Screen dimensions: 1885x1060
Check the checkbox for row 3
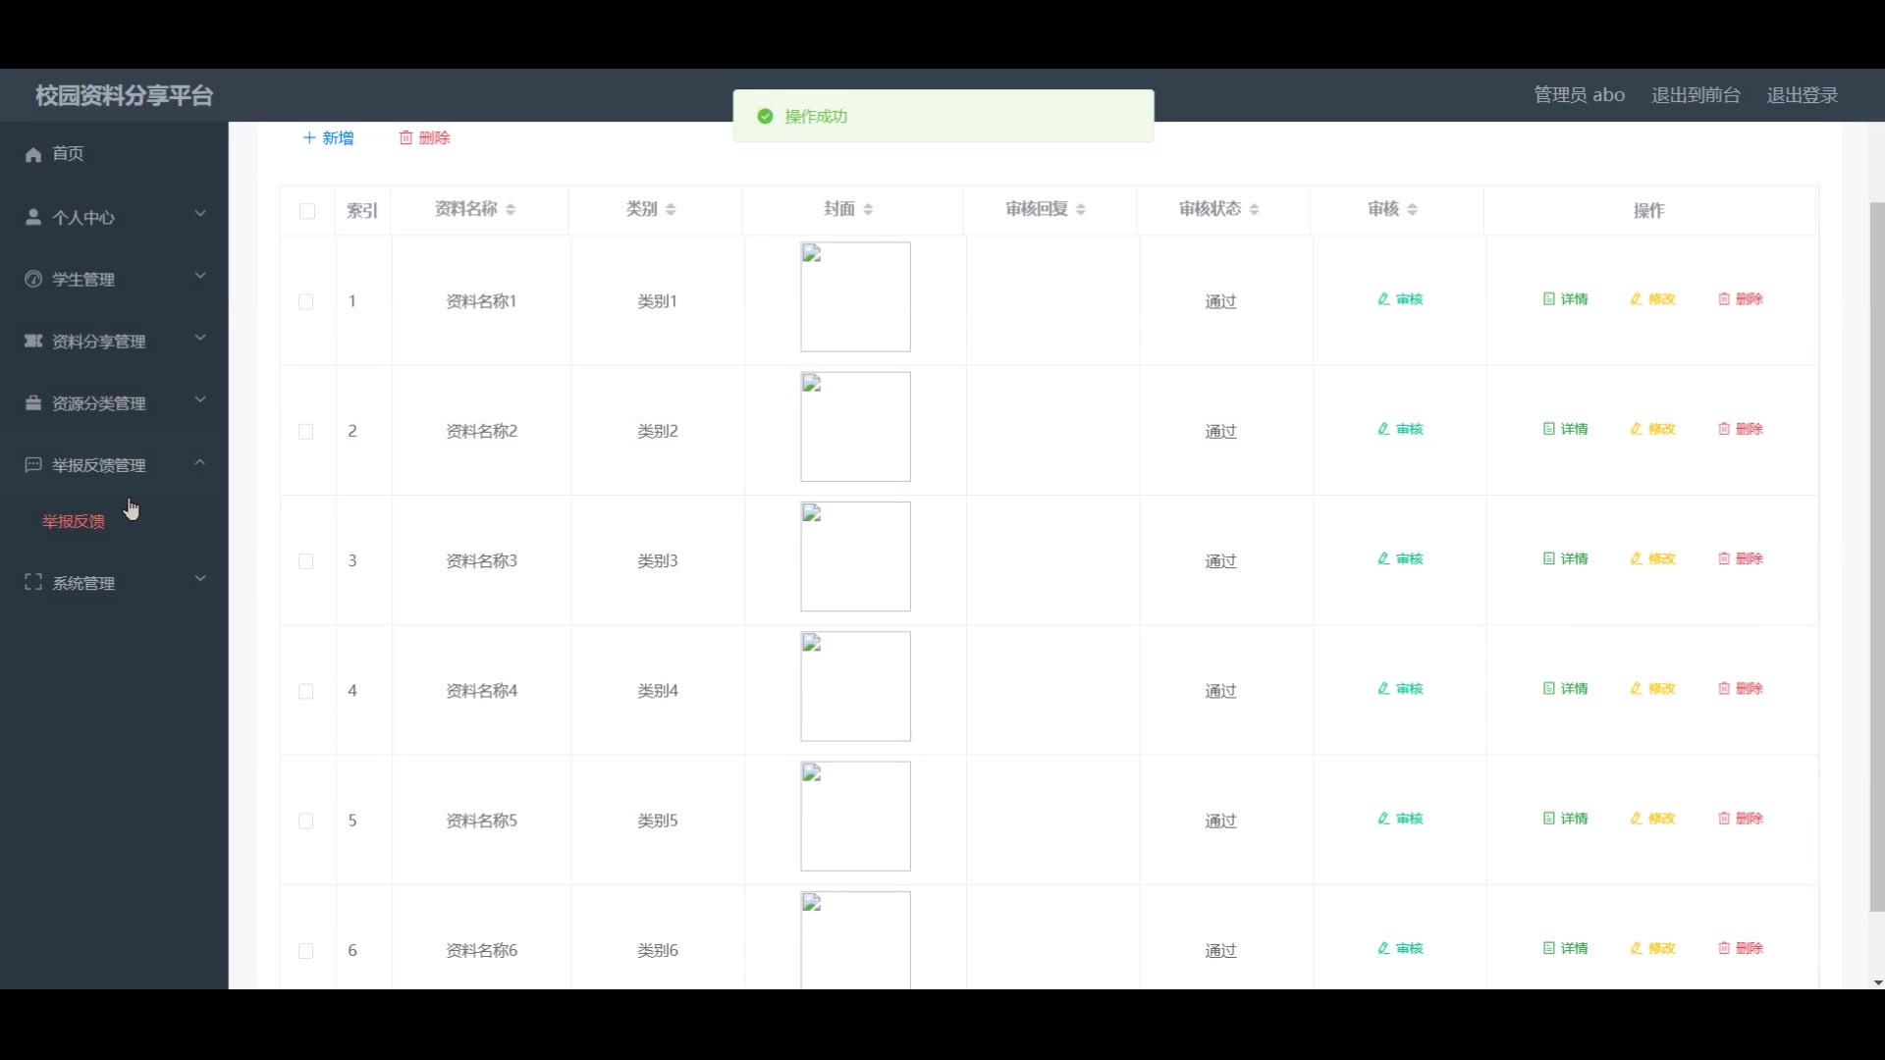pyautogui.click(x=306, y=561)
